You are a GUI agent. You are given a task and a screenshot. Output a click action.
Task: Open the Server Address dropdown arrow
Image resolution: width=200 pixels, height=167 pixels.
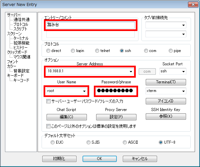click(x=131, y=71)
